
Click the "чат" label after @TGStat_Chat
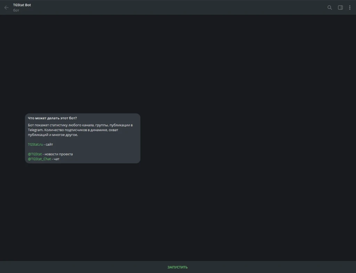click(x=57, y=159)
